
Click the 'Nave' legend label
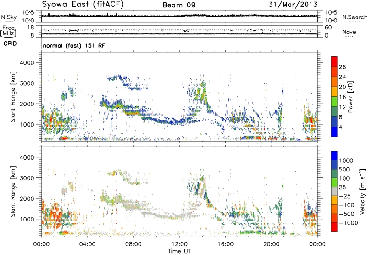349,32
